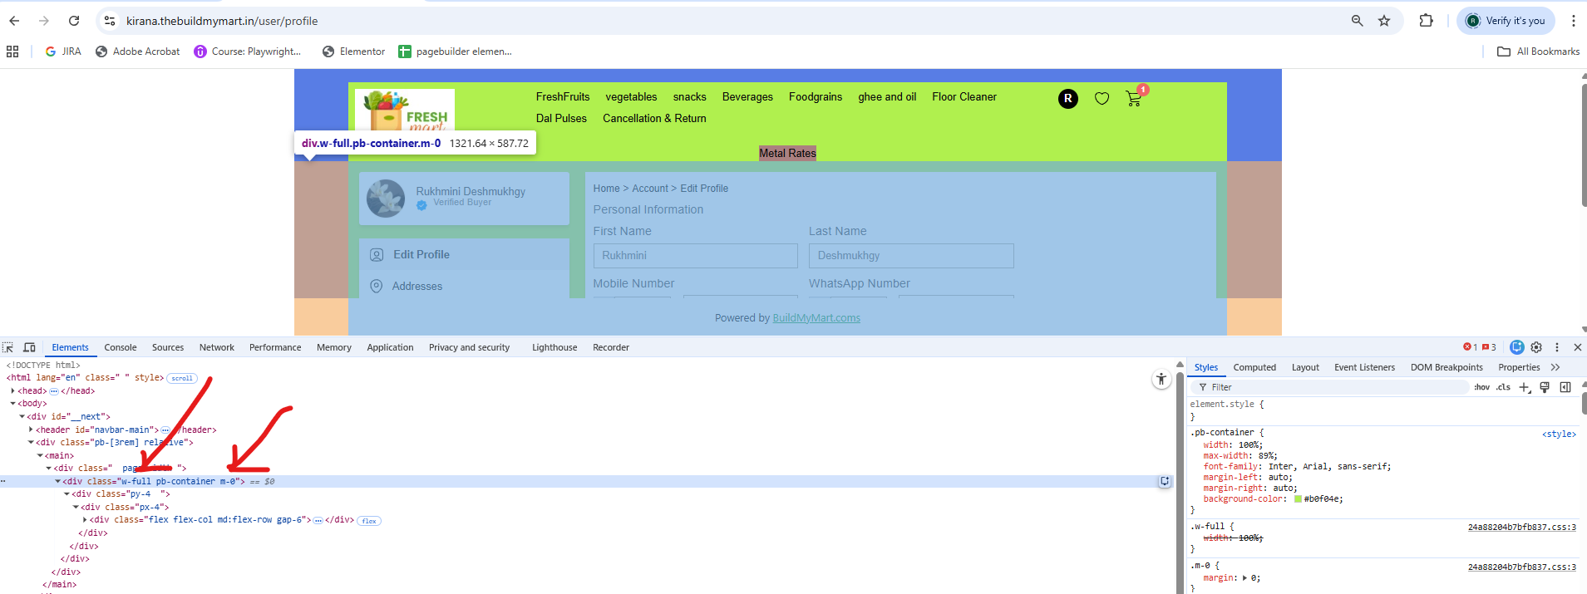Open the AI assistance icon in DevTools

1517,347
